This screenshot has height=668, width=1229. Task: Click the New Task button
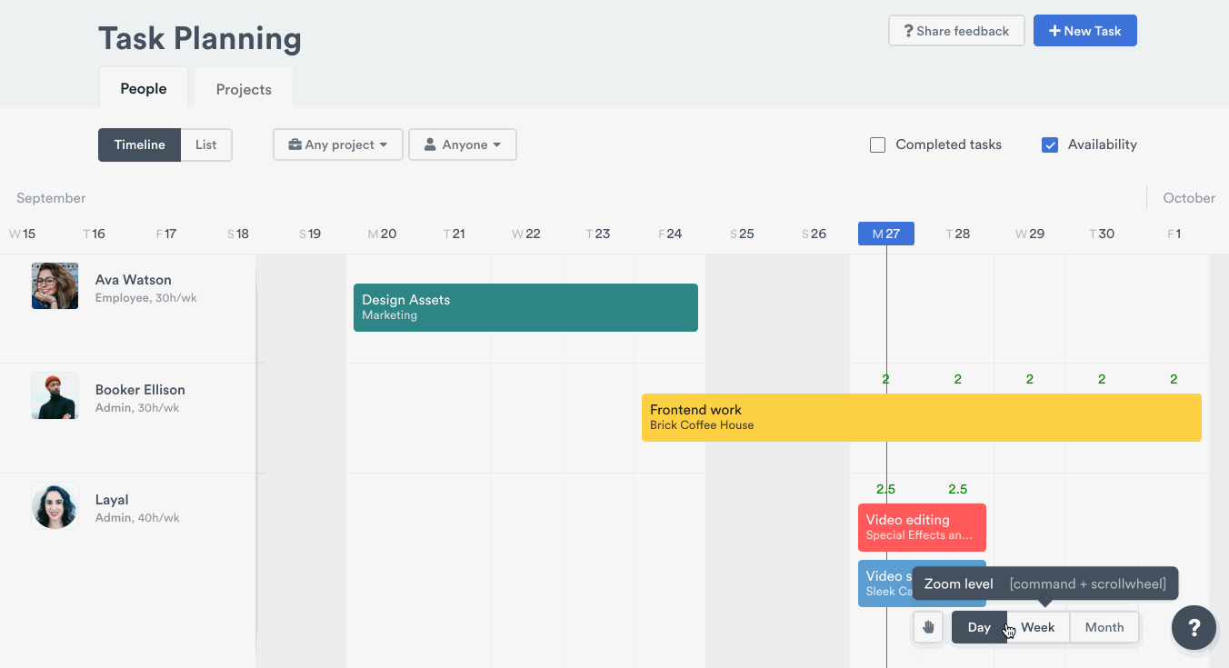(x=1084, y=31)
